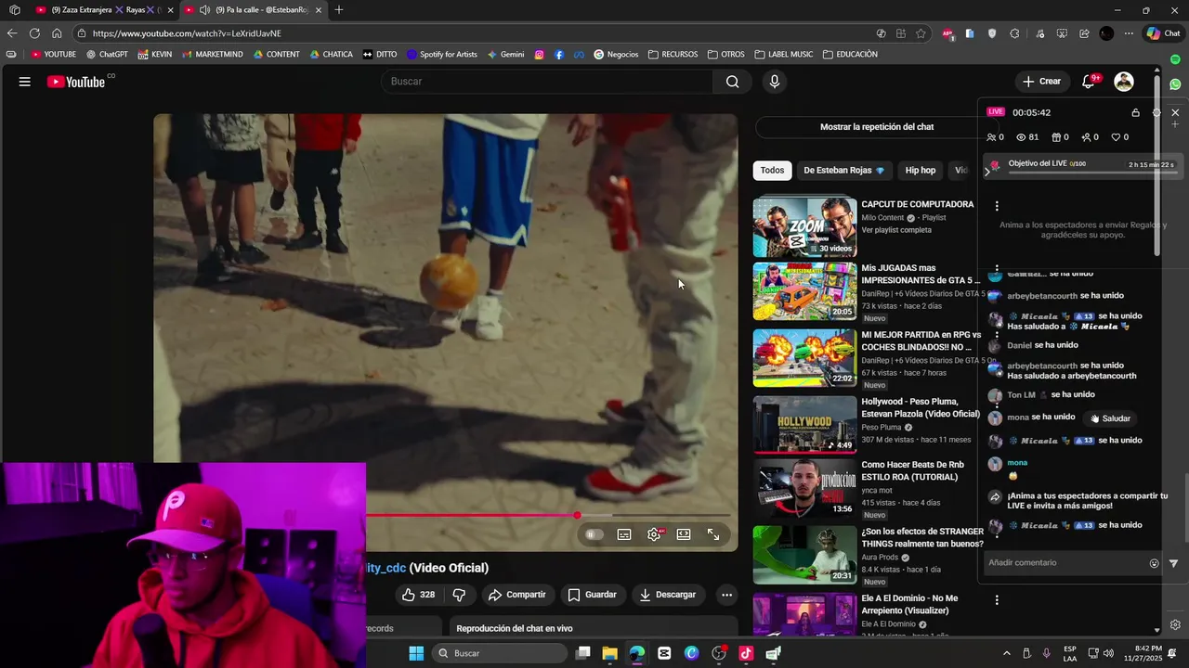The image size is (1189, 668).
Task: Click Mostrar la repetición del chat
Action: click(x=876, y=127)
